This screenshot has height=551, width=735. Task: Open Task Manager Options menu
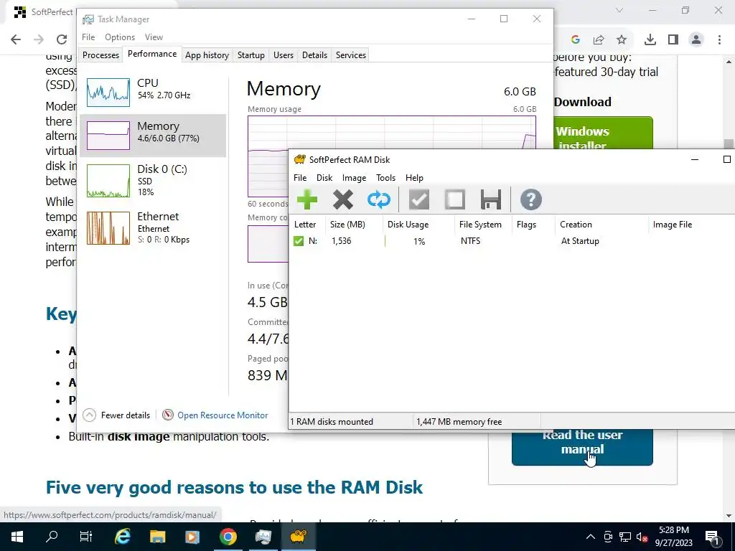pyautogui.click(x=120, y=37)
